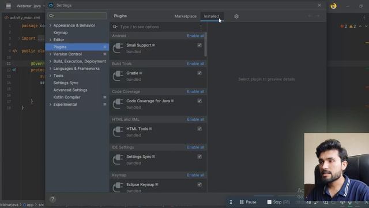Screen dimensions: 369x208
Task: Open the recorder drag handle
Action: [231, 202]
